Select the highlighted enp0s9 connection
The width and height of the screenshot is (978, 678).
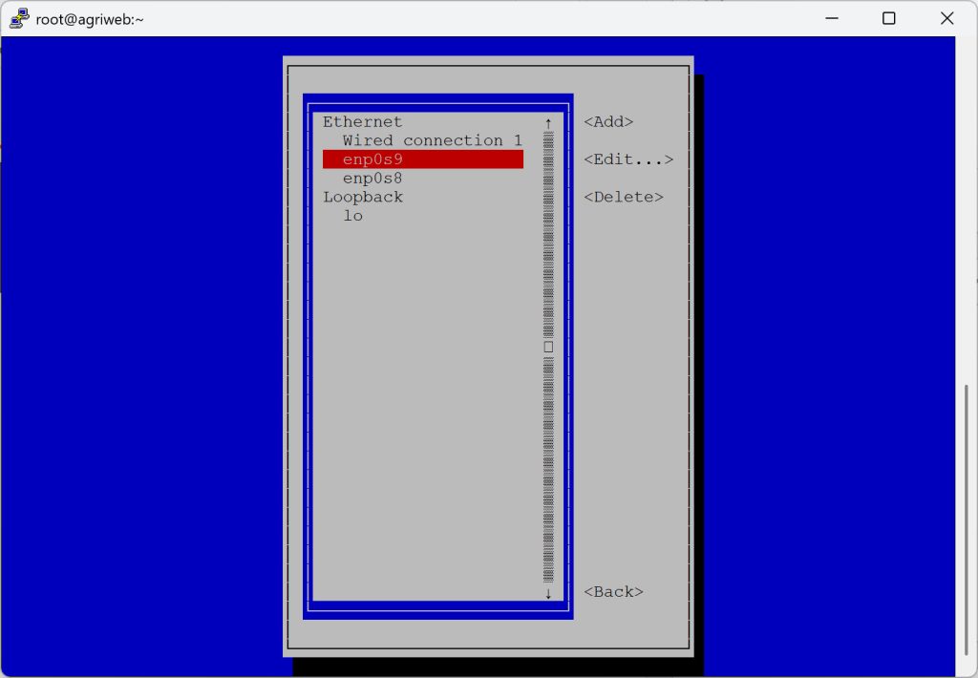pos(422,159)
